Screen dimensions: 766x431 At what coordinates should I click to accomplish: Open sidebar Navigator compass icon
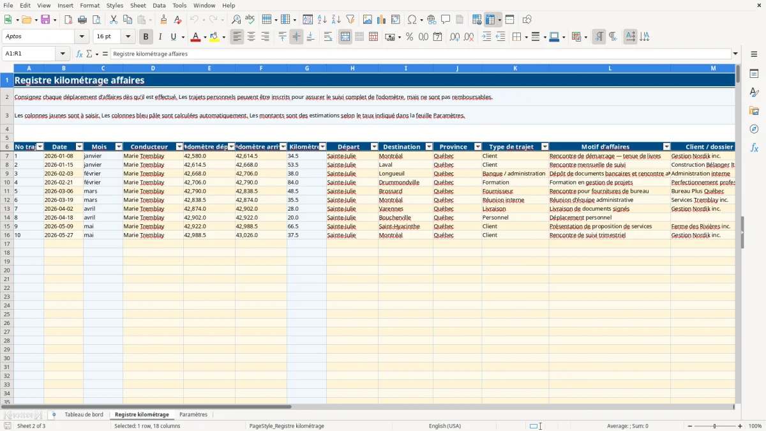click(754, 130)
